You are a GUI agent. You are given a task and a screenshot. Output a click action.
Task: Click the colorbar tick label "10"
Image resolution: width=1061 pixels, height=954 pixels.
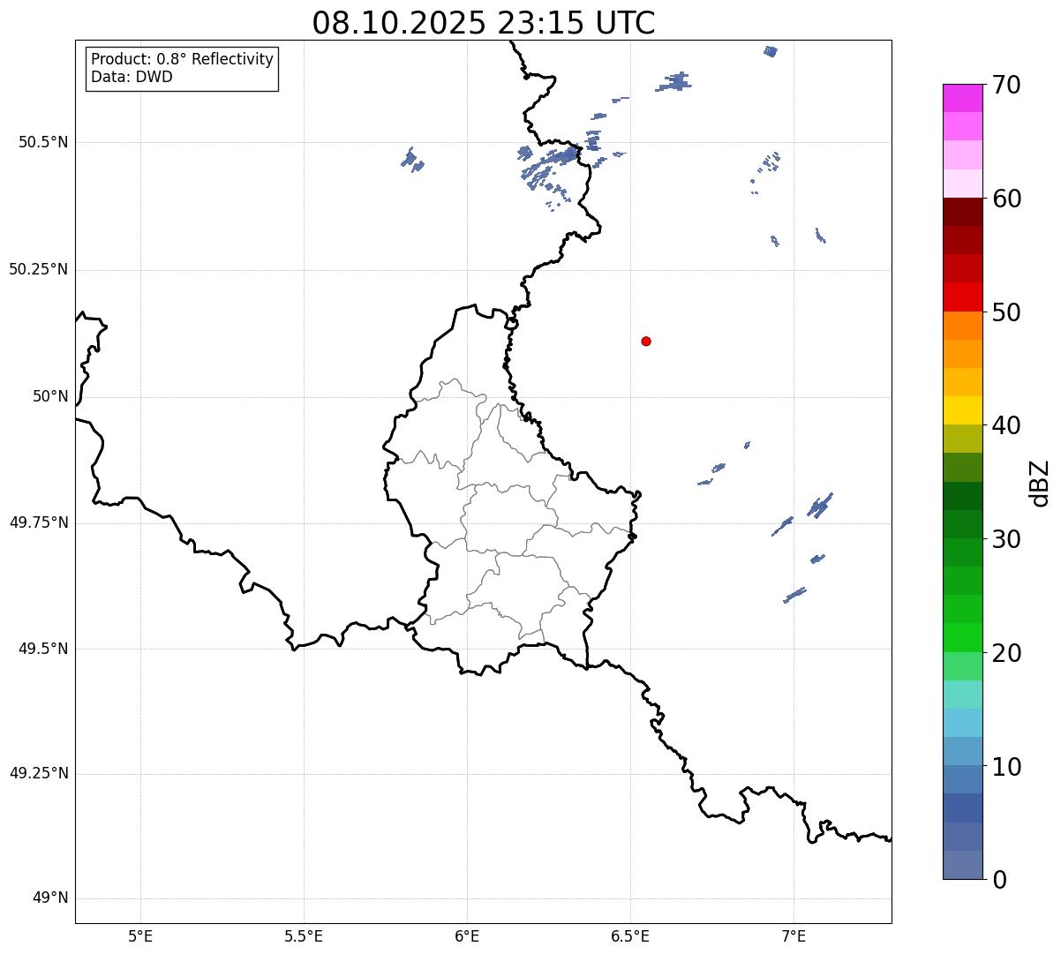click(x=1007, y=767)
